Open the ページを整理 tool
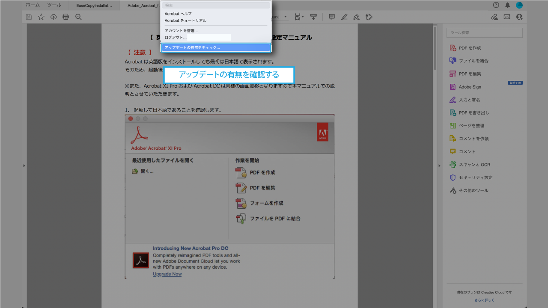Image resolution: width=548 pixels, height=308 pixels. point(471,125)
